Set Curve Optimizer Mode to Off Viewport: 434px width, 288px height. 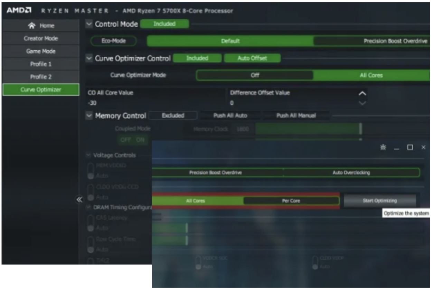tap(255, 75)
